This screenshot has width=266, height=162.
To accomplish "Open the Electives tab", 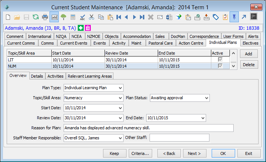I will pyautogui.click(x=250, y=43).
